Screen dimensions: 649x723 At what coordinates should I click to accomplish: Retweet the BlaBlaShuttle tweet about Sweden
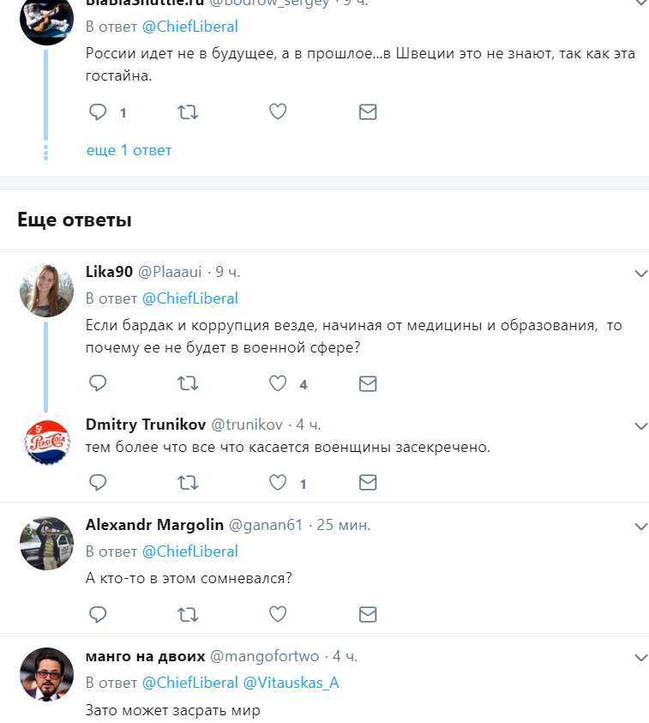tap(188, 112)
